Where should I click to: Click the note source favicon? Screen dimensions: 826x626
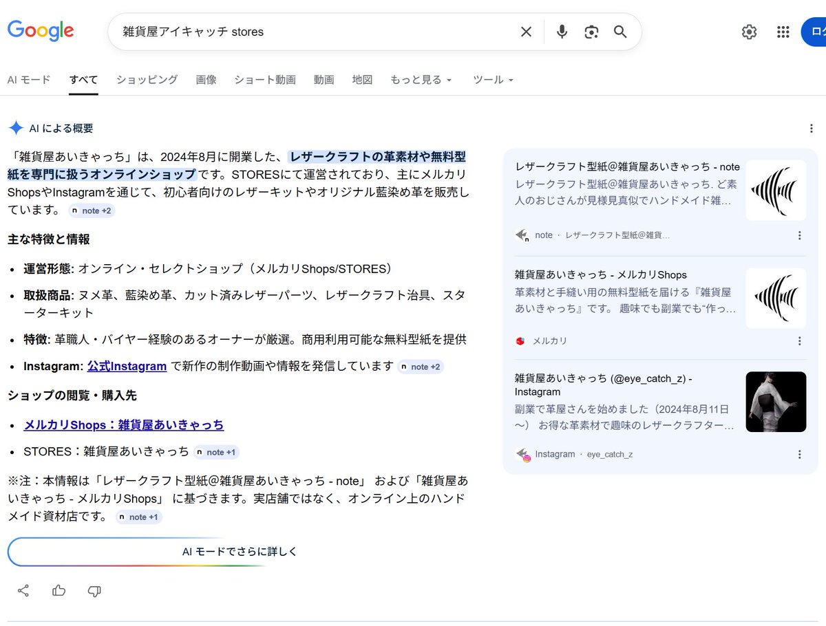click(x=522, y=235)
